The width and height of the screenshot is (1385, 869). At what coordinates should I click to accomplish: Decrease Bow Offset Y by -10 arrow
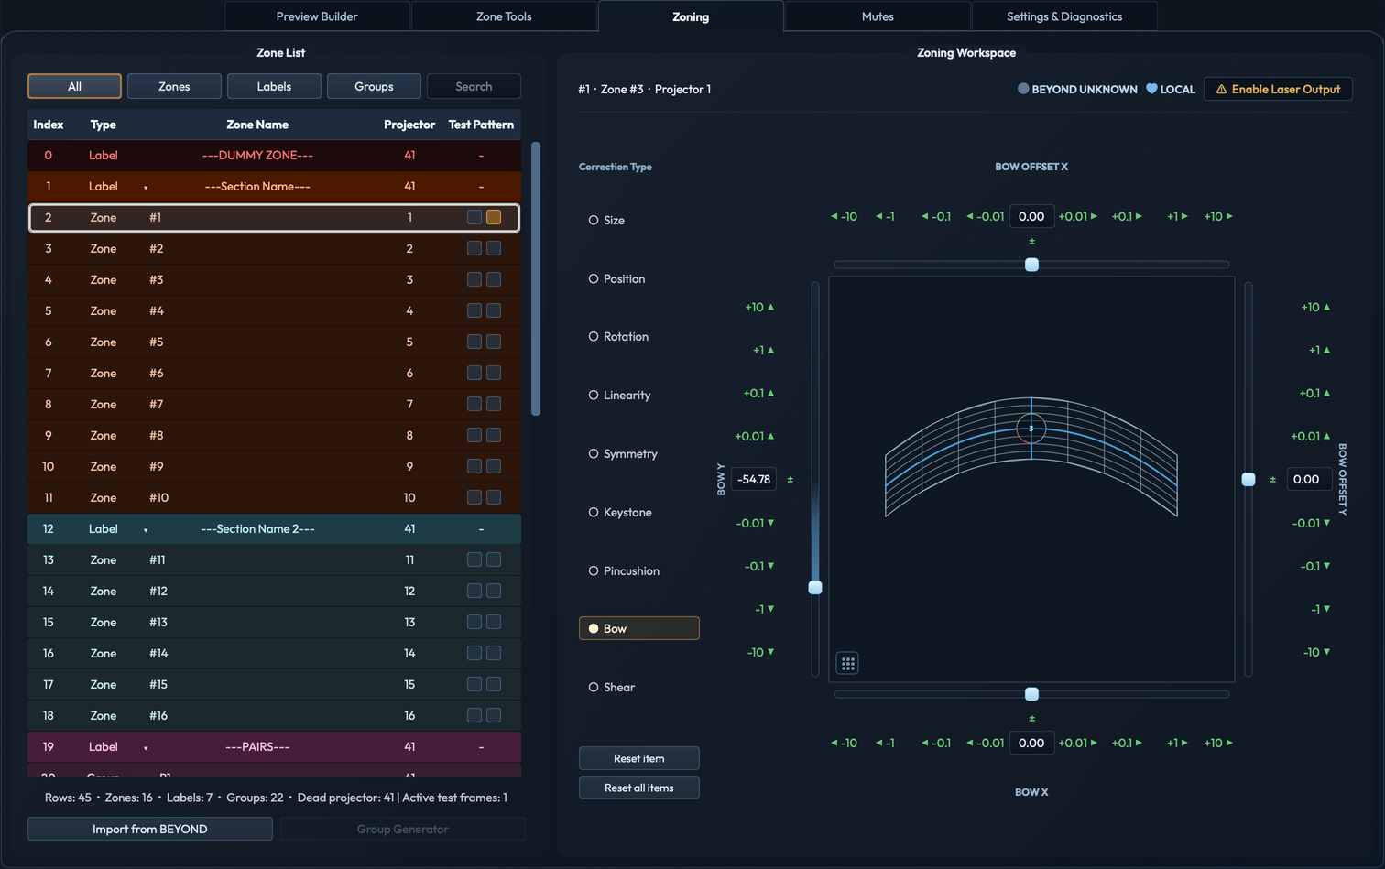1316,652
